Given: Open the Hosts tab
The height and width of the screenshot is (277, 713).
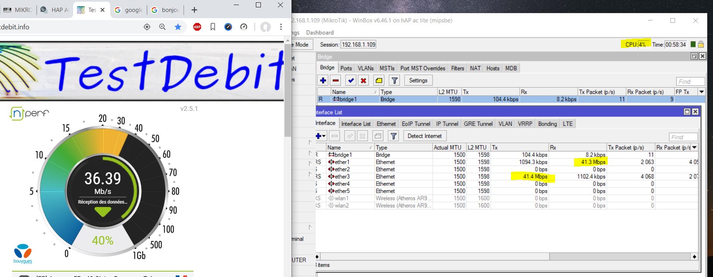Looking at the screenshot, I should (493, 68).
